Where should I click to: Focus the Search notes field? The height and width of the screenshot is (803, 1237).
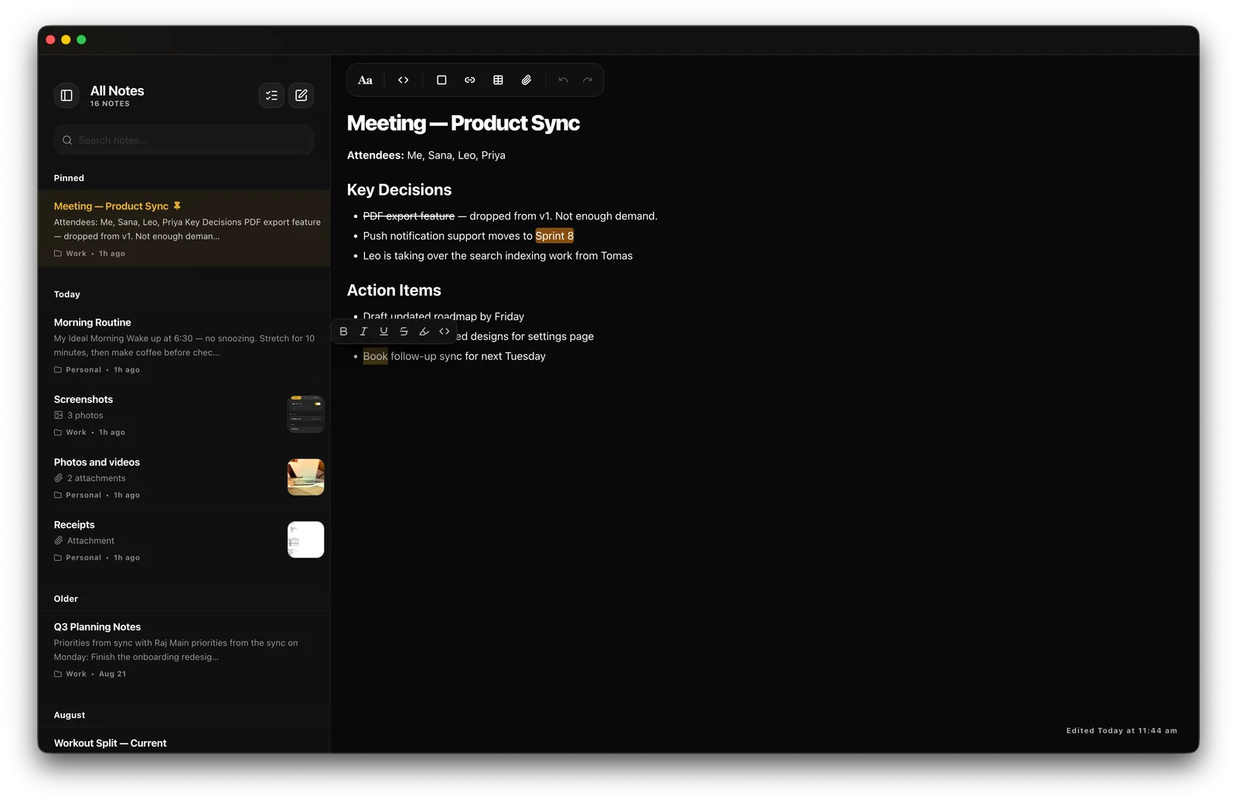tap(184, 140)
